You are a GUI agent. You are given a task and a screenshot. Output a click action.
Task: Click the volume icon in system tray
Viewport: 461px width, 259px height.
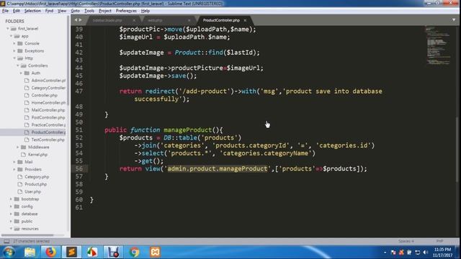click(426, 253)
